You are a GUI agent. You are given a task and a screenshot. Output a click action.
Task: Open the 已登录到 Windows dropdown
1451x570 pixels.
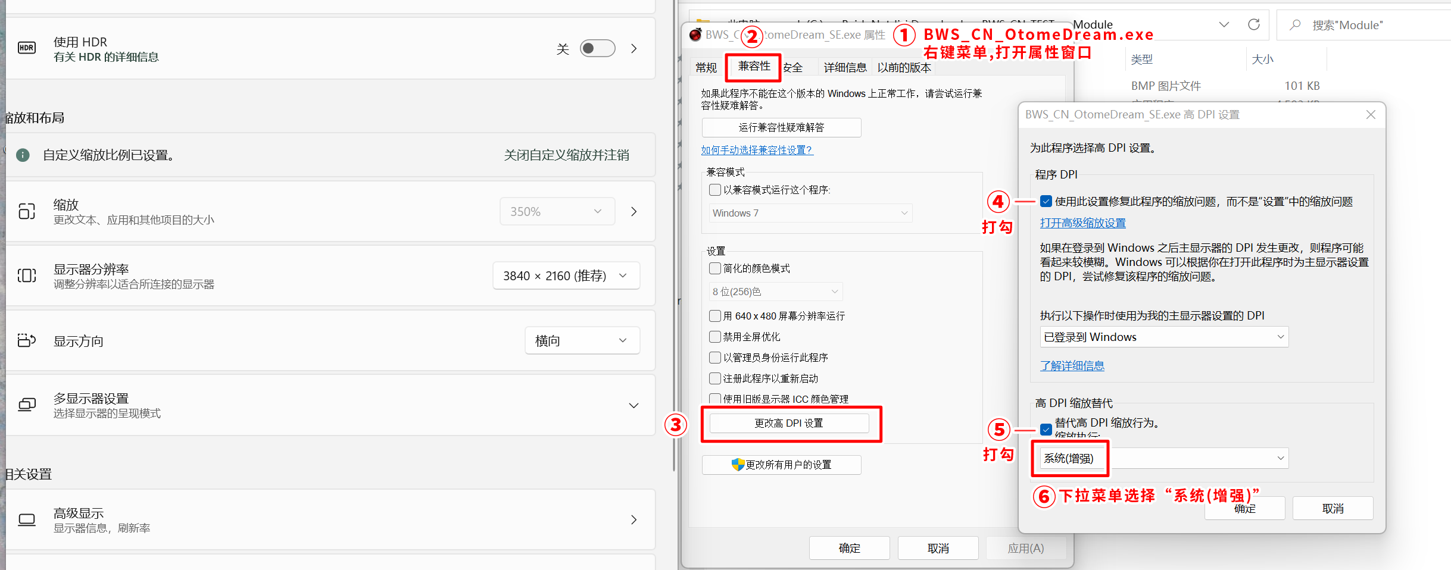click(1164, 337)
